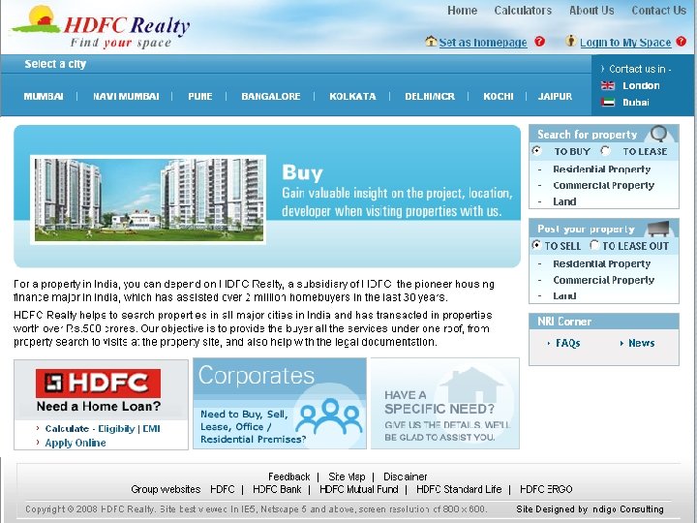
Task: Choose NAVI MUMBAI in the city bar
Action: pyautogui.click(x=126, y=96)
